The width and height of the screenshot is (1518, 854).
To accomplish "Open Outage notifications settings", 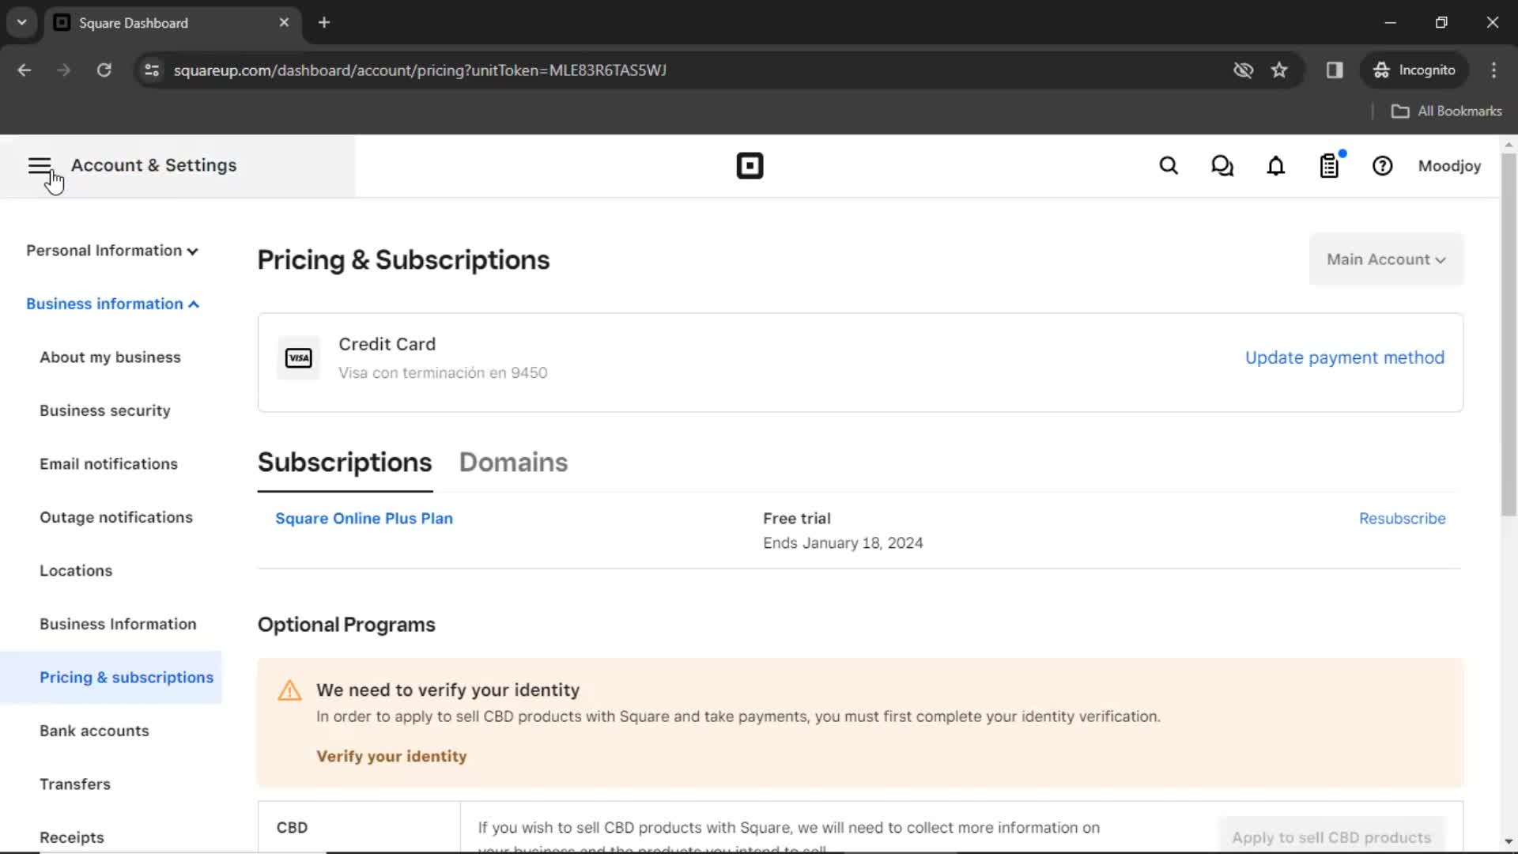I will (116, 518).
